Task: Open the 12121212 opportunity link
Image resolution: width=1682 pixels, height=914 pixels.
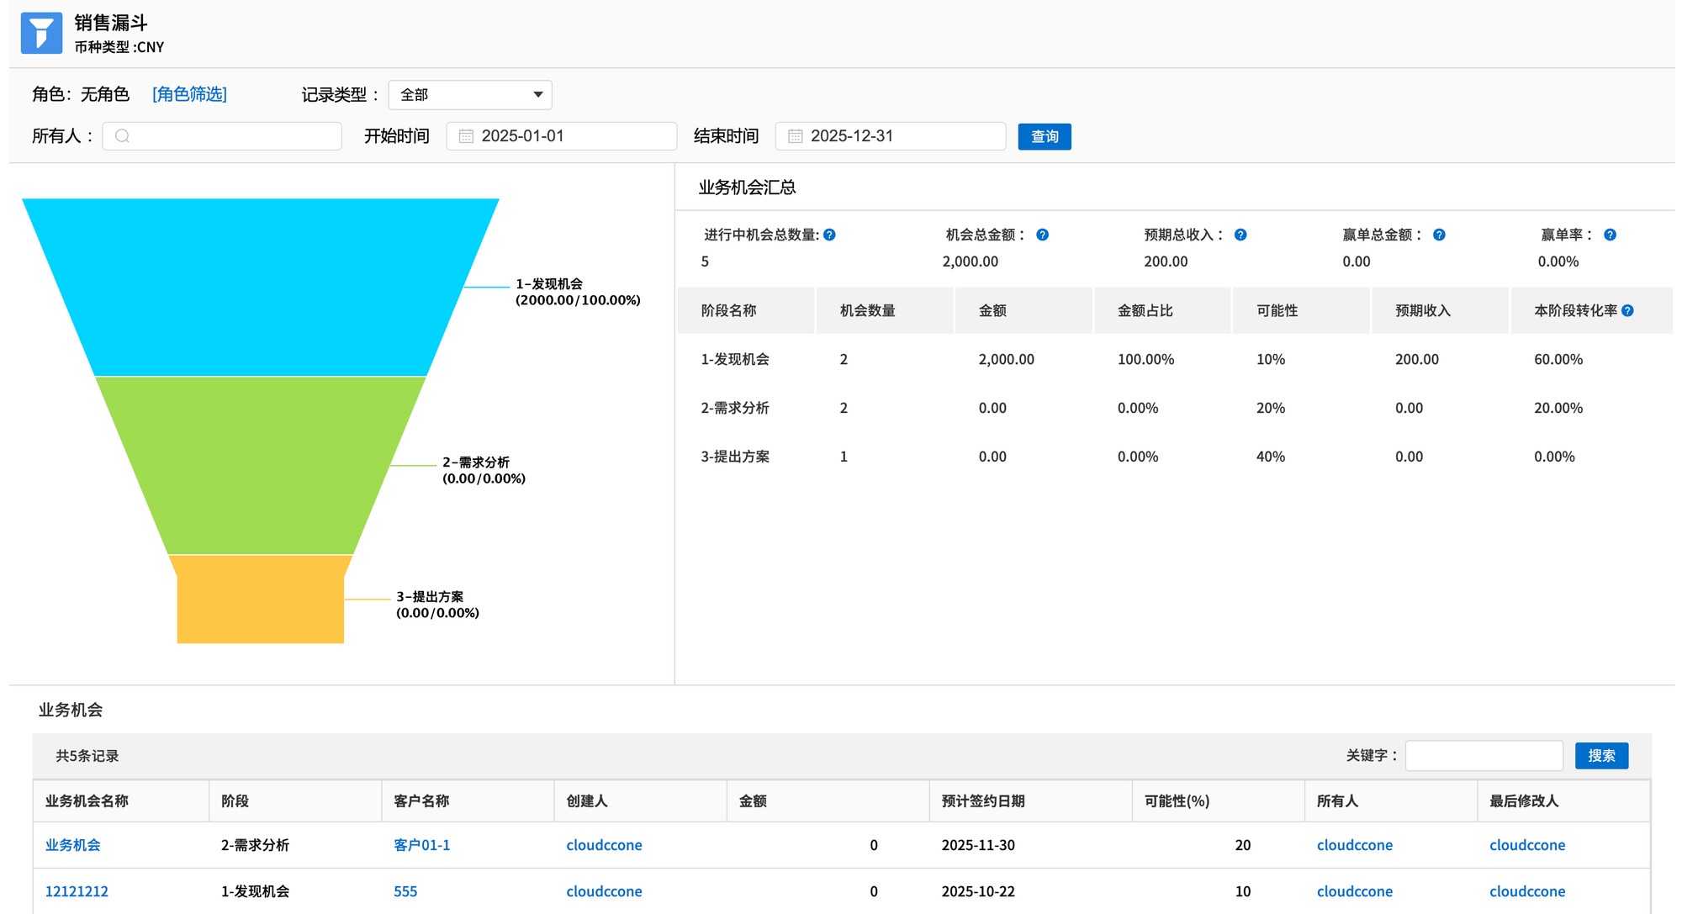Action: click(x=77, y=891)
